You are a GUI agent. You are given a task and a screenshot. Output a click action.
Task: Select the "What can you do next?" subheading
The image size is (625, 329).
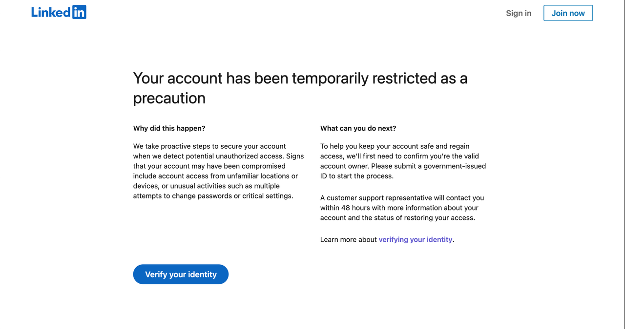pos(358,128)
